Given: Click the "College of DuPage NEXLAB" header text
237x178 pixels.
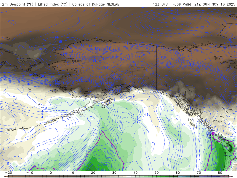Looking at the screenshot, I should 96,4.
